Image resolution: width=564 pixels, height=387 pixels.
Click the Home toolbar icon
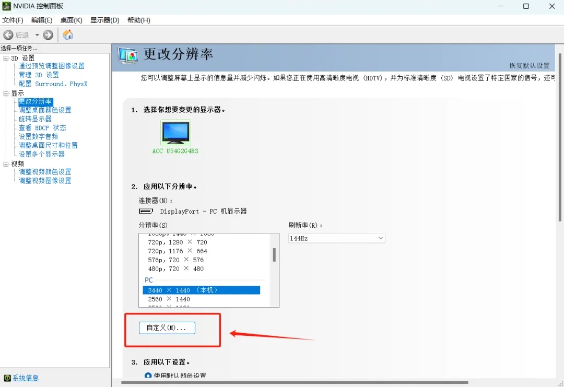click(68, 35)
